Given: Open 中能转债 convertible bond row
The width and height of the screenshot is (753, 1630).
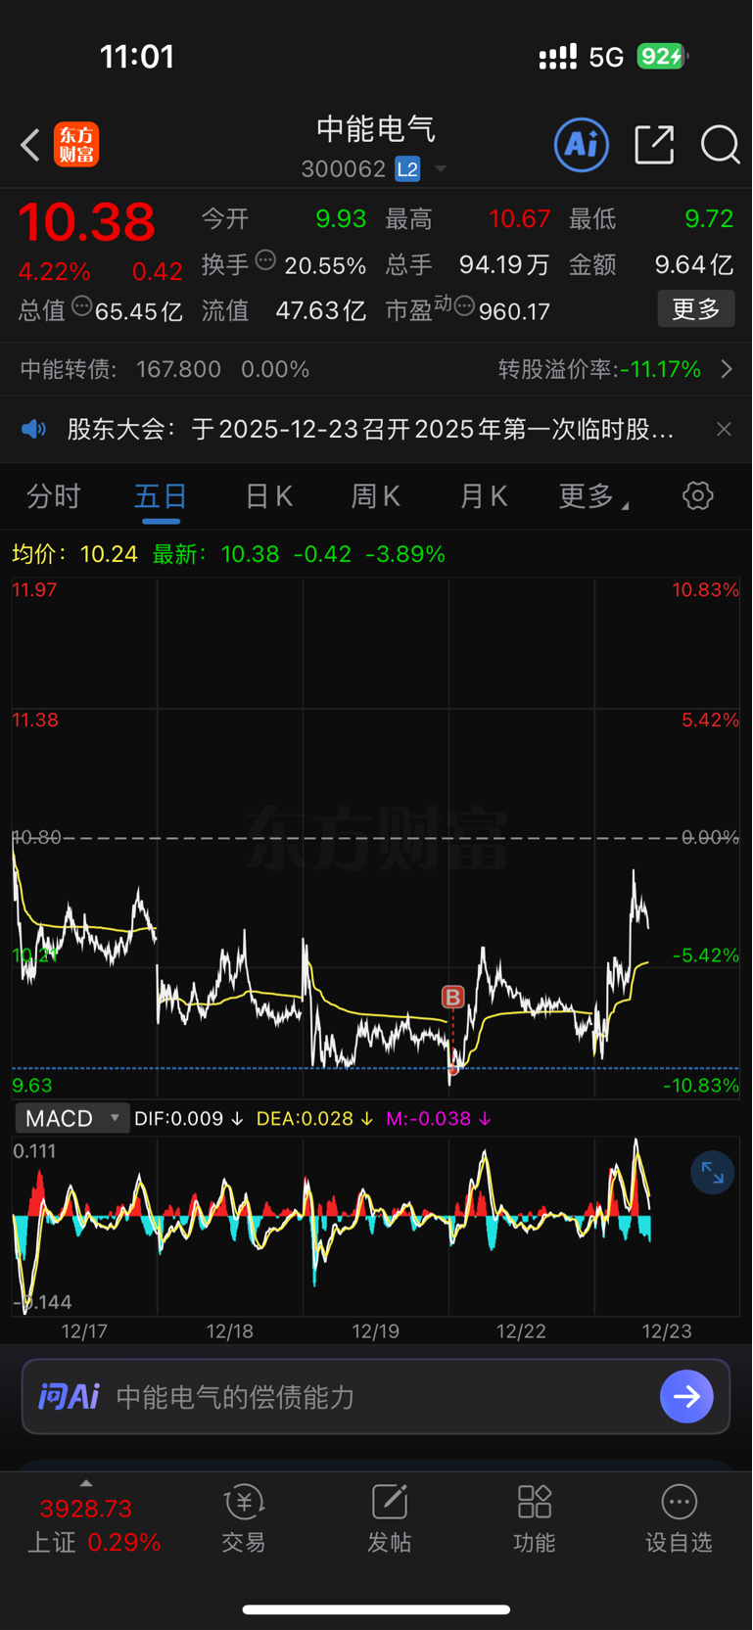Looking at the screenshot, I should (x=376, y=369).
